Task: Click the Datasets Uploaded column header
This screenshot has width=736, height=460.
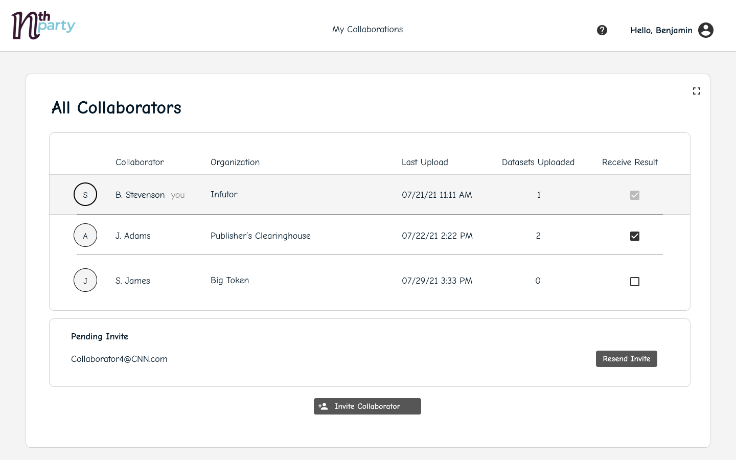Action: [x=538, y=162]
